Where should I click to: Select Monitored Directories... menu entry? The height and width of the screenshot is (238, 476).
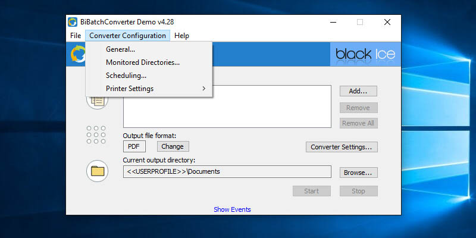click(x=143, y=62)
